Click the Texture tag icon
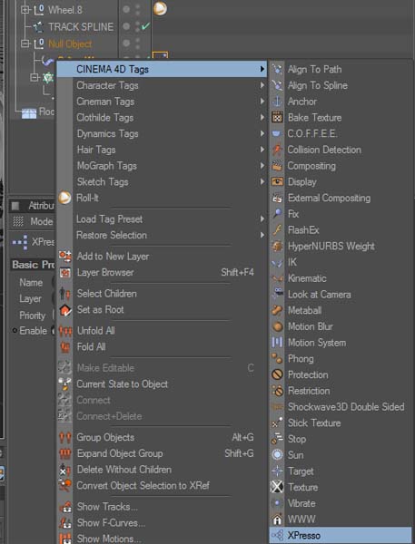Image resolution: width=415 pixels, height=544 pixels. tap(277, 487)
